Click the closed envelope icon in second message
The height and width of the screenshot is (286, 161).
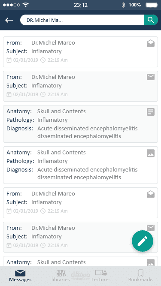point(151,77)
